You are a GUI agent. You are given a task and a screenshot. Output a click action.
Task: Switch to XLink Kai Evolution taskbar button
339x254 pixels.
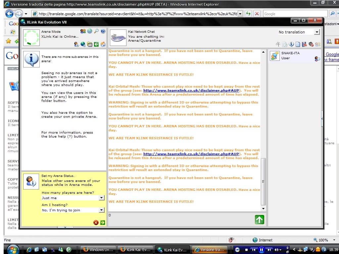point(172,250)
